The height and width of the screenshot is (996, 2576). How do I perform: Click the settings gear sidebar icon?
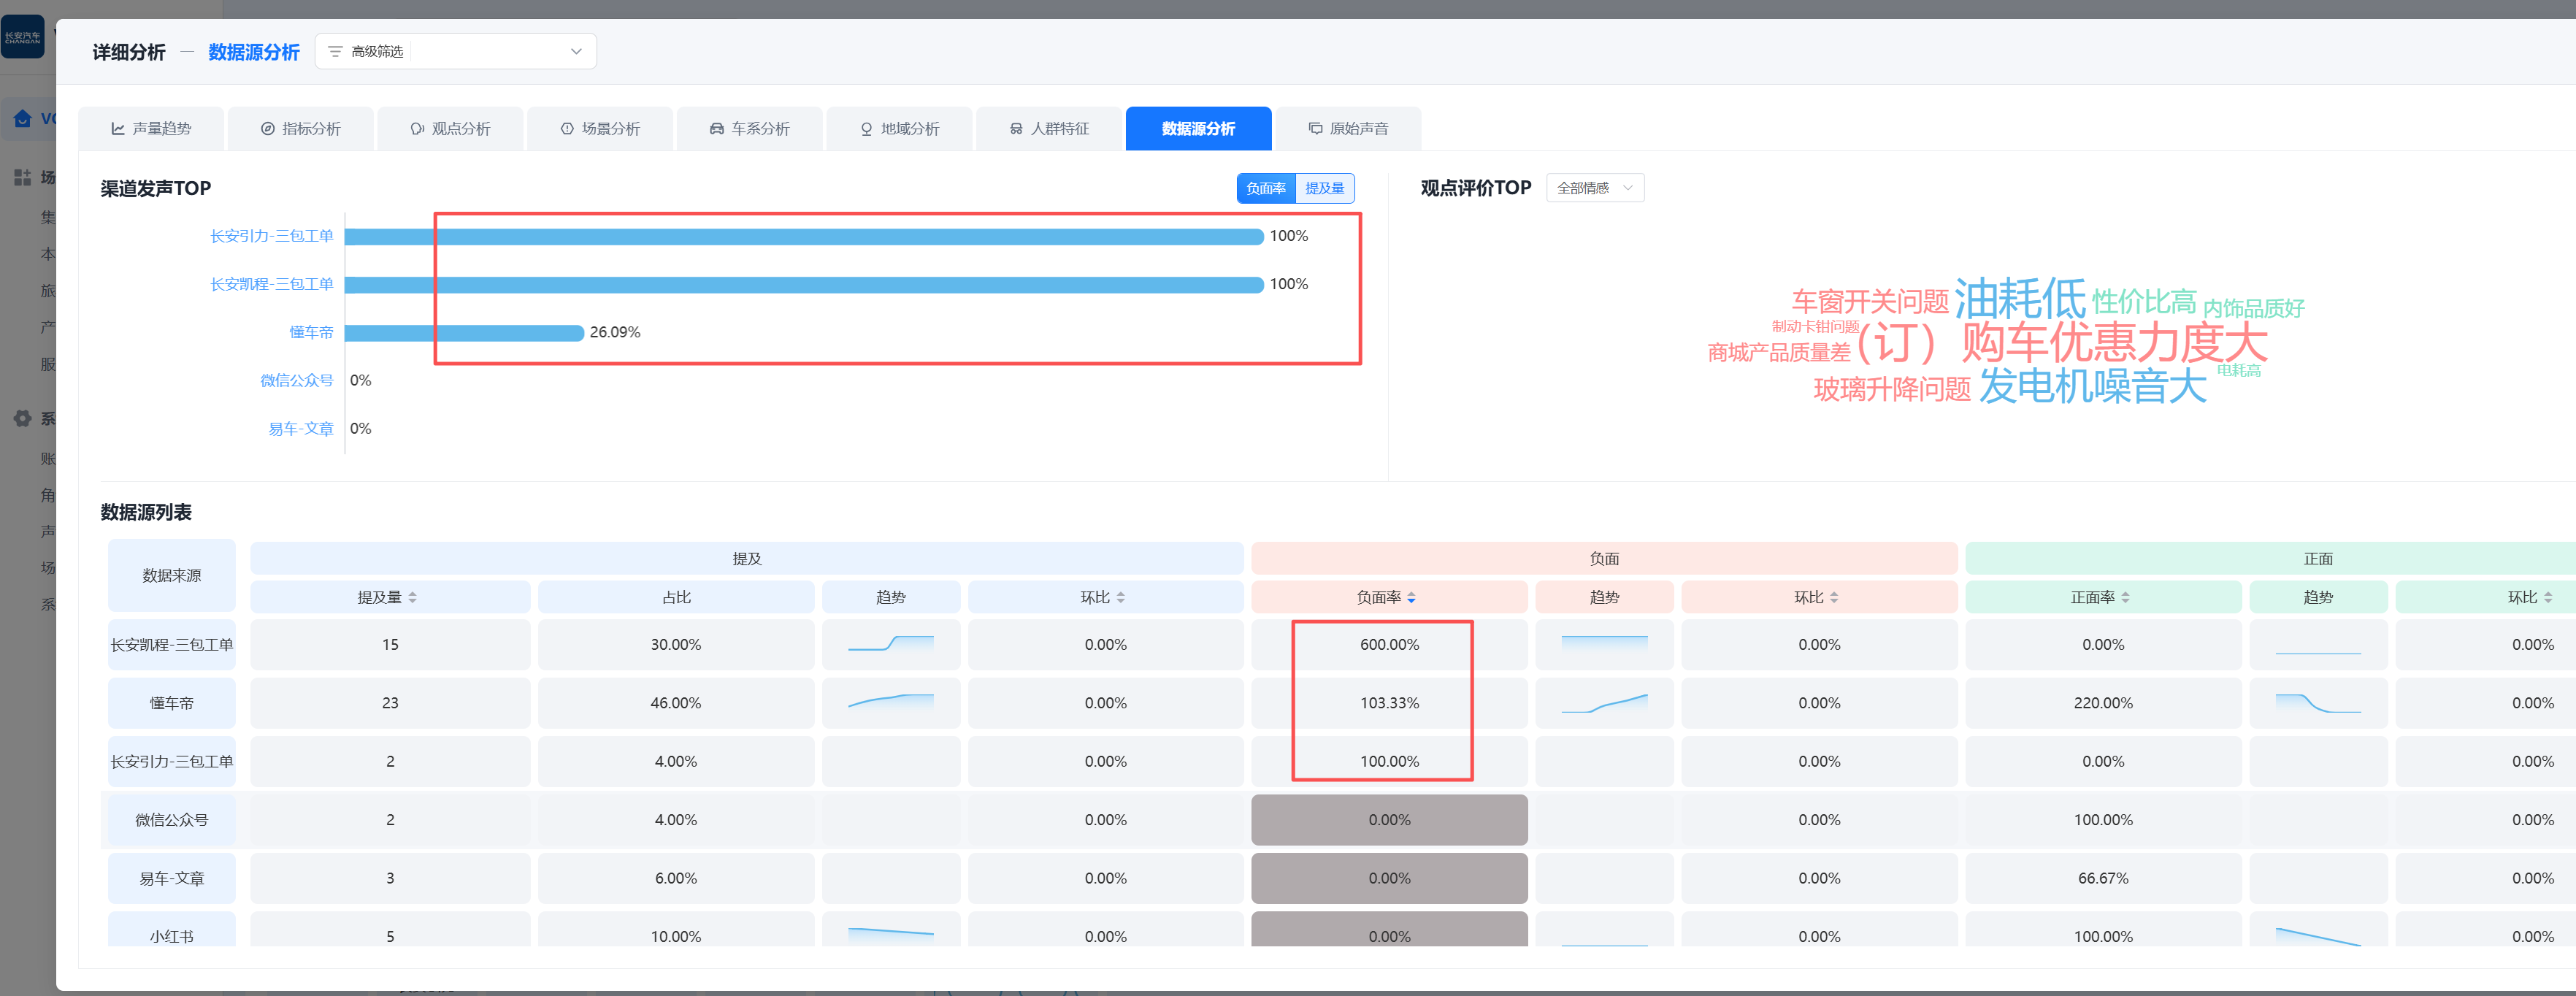[x=22, y=418]
